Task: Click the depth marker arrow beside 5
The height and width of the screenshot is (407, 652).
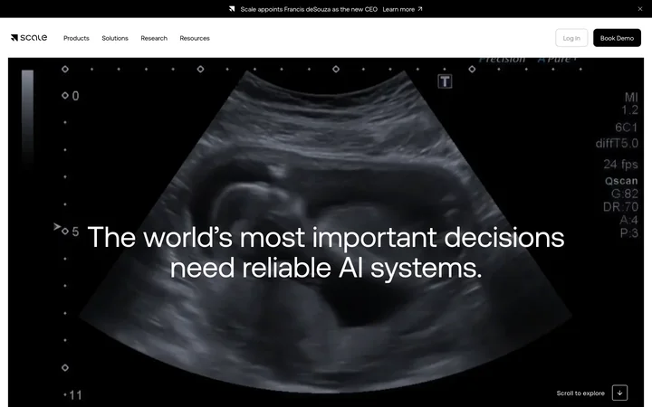Action: pos(57,227)
